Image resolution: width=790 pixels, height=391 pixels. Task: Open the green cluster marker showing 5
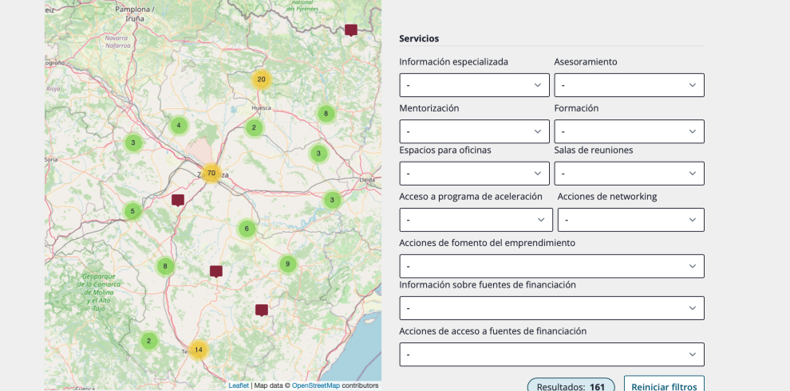pos(132,211)
